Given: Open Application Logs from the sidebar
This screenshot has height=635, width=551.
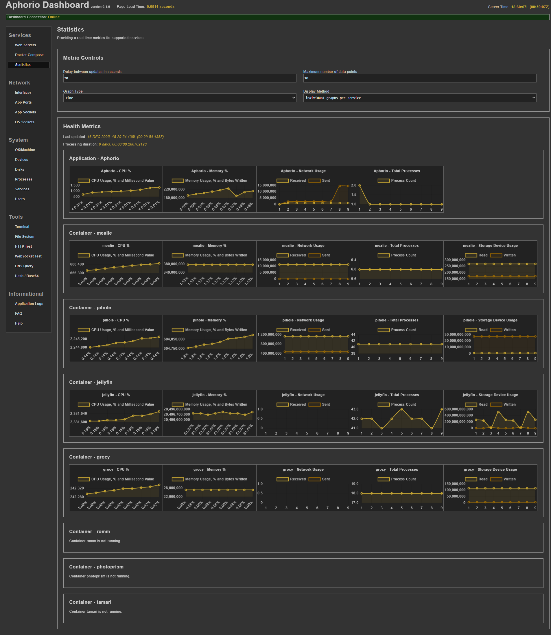Looking at the screenshot, I should click(x=29, y=304).
